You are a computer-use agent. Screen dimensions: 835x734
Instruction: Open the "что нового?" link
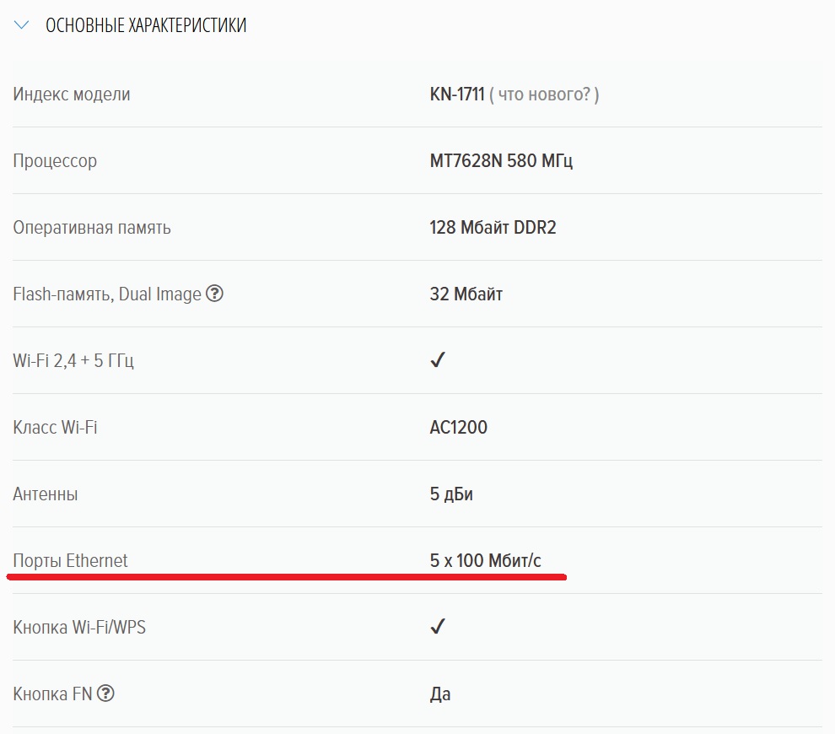tap(544, 94)
